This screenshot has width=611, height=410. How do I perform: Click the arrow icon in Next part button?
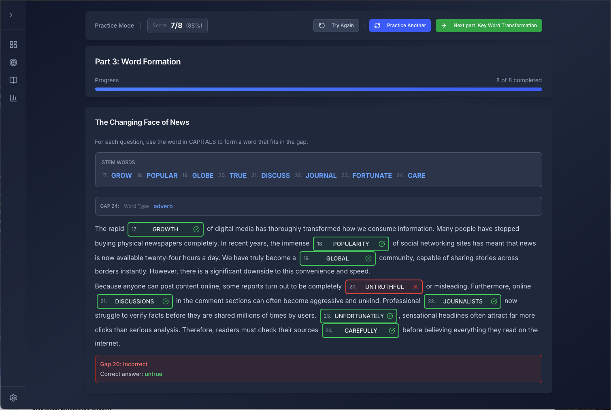tap(444, 26)
